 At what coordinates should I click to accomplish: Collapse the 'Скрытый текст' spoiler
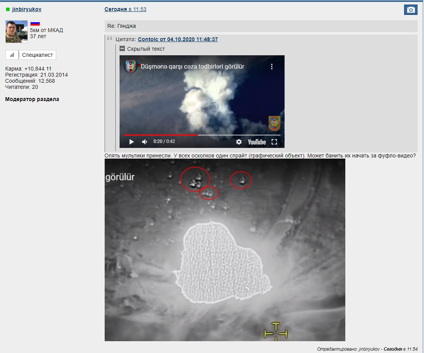(x=122, y=49)
